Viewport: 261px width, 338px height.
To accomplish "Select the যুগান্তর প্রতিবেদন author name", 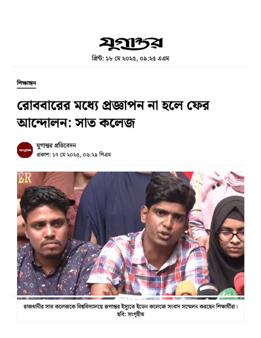I will click(56, 146).
